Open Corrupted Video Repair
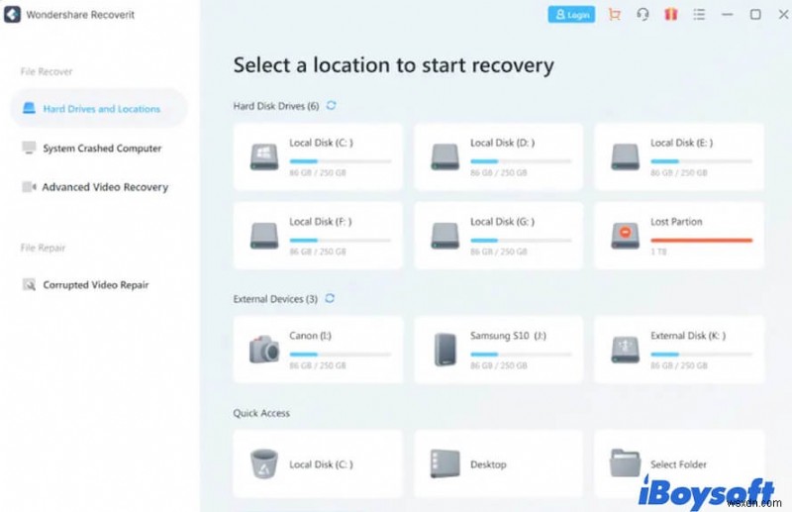Screen dimensions: 792x512 pos(96,285)
